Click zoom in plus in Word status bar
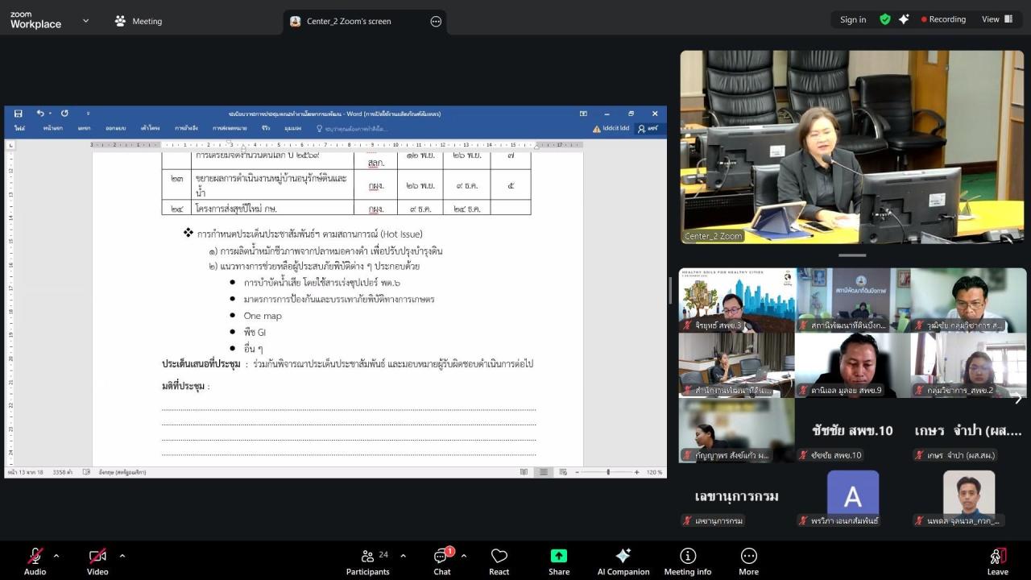Image resolution: width=1031 pixels, height=580 pixels. pos(636,472)
